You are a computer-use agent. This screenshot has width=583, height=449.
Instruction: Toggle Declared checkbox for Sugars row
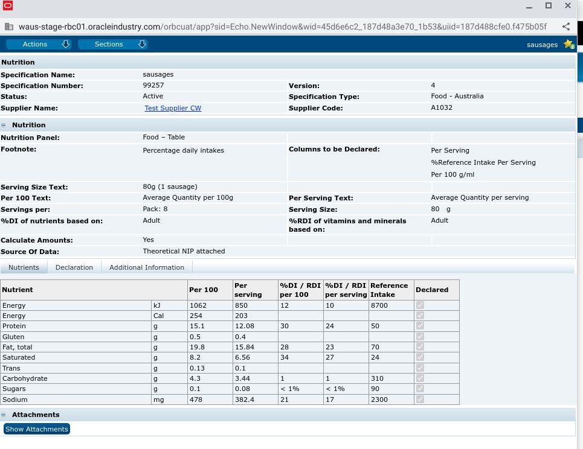(420, 389)
